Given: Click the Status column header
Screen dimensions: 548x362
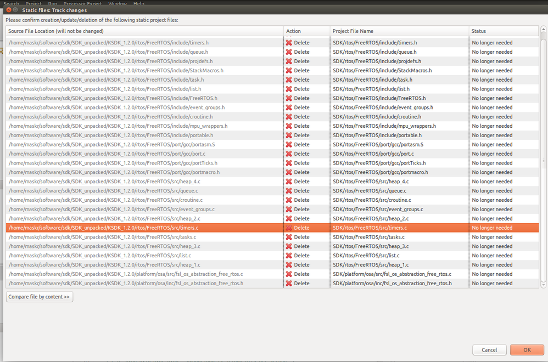Looking at the screenshot, I should click(x=504, y=31).
